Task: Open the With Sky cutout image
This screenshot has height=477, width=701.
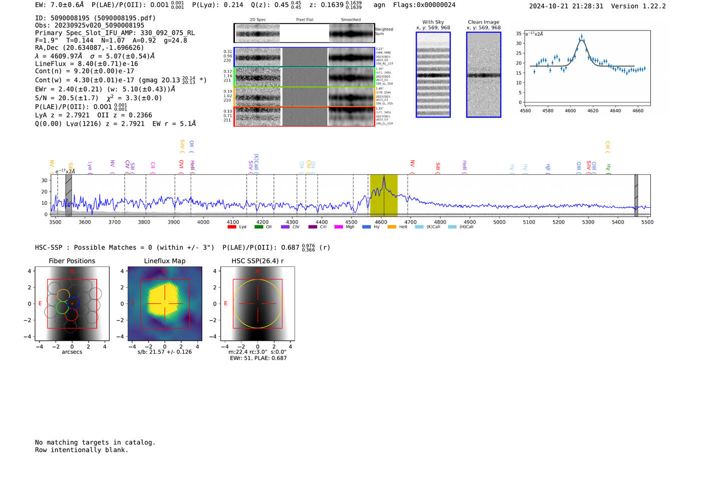Action: pos(433,75)
